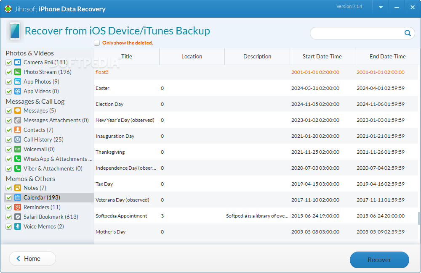Image resolution: width=421 pixels, height=273 pixels.
Task: Click the Call History clock icon
Action: click(18, 139)
